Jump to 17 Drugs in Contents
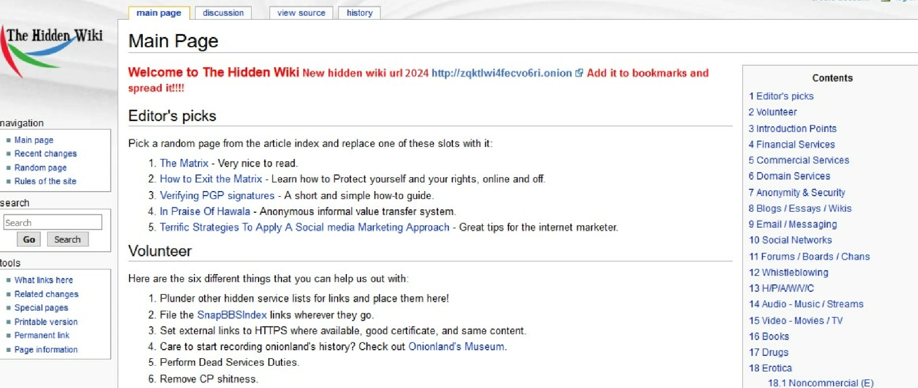This screenshot has width=918, height=388. 769,352
